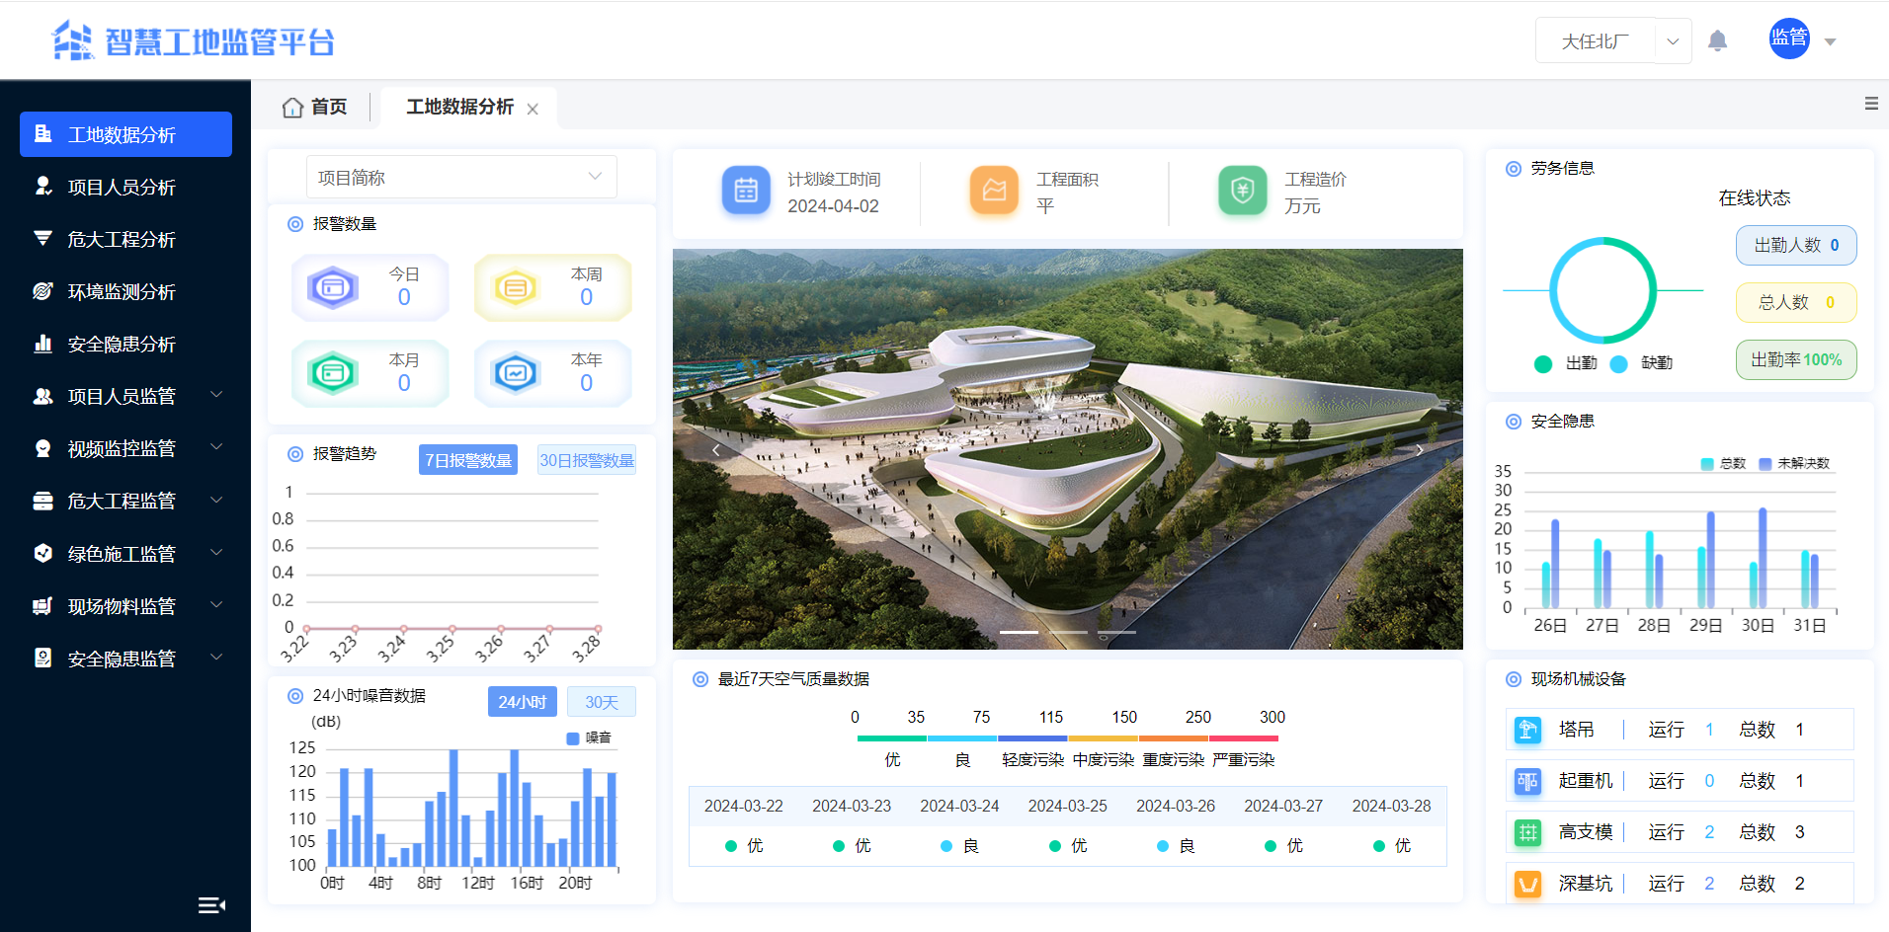Toggle the 未解决数 legend item
This screenshot has height=932, width=1889.
point(1794,463)
